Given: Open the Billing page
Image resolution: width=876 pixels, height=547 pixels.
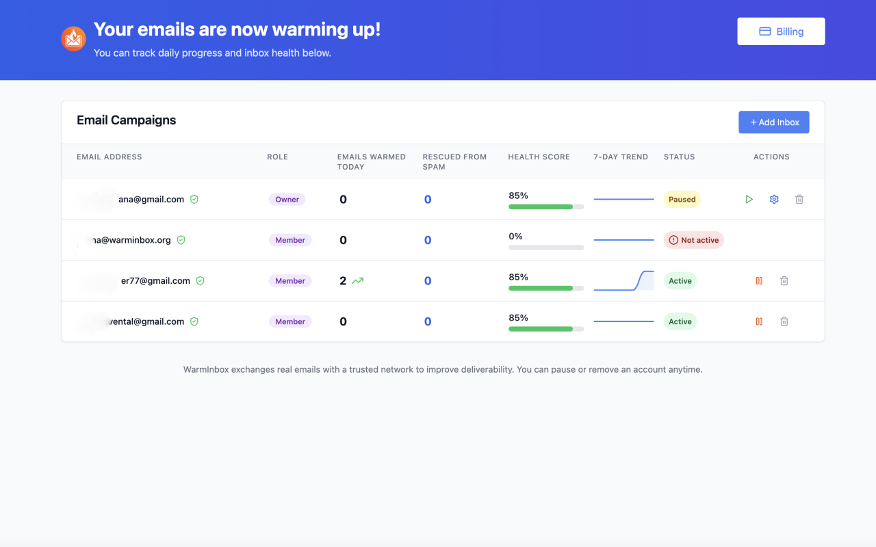Looking at the screenshot, I should point(781,31).
